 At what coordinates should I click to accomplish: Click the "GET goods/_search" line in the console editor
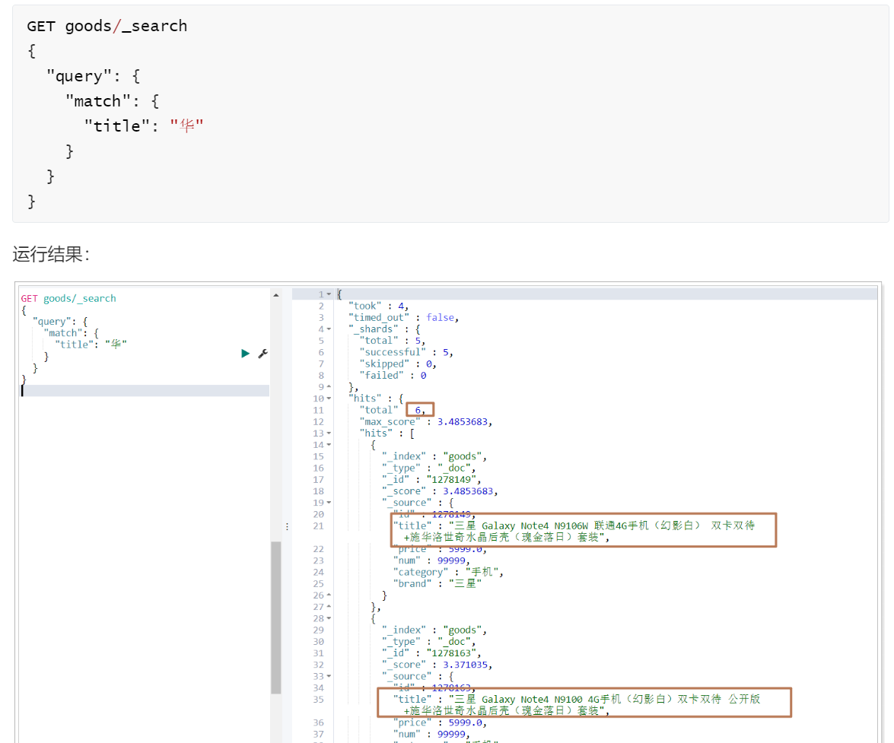[x=68, y=299]
